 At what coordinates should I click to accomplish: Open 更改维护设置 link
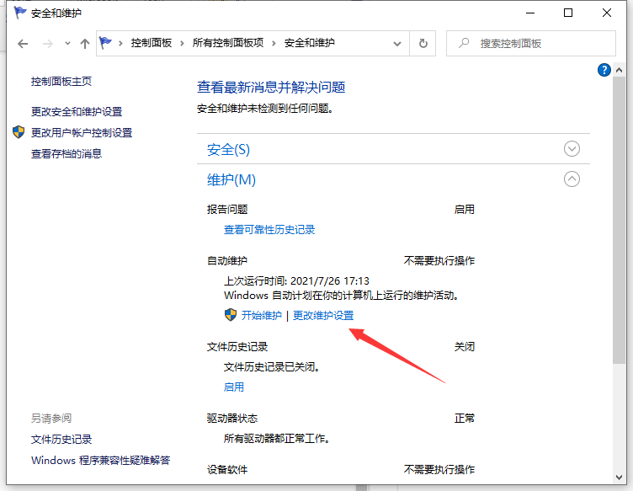coord(323,315)
